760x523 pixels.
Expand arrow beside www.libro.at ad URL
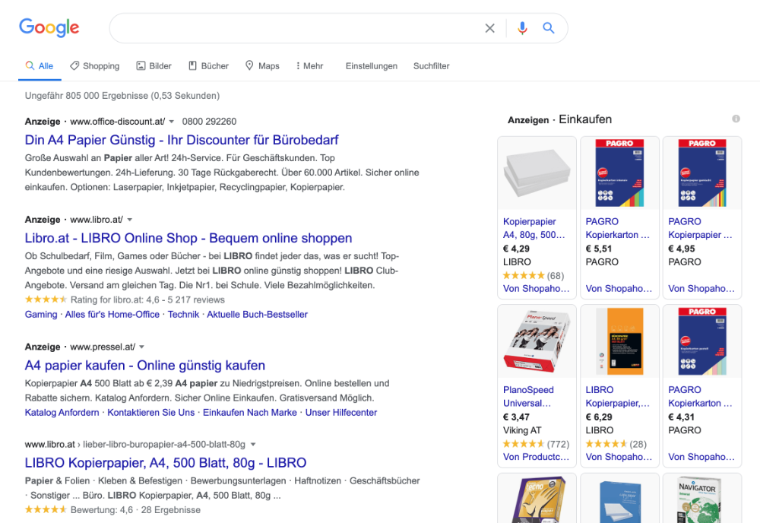[x=130, y=220]
